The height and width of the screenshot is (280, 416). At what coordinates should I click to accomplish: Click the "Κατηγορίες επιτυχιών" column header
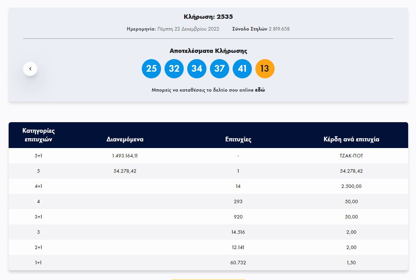click(x=38, y=135)
